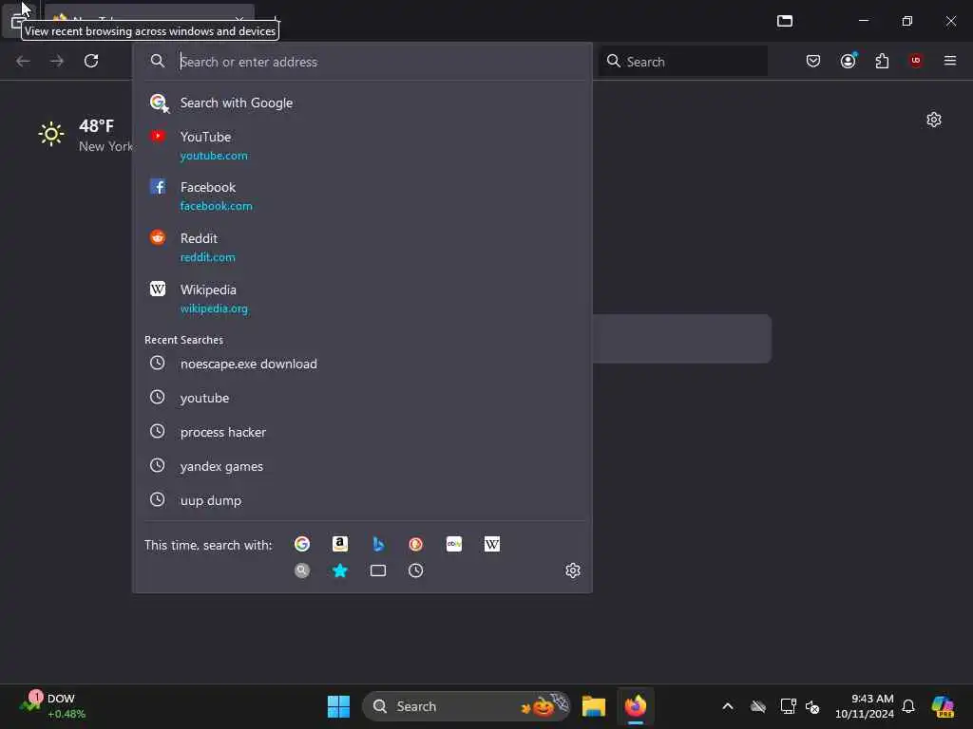The height and width of the screenshot is (729, 973).
Task: Click the network tray icon
Action: click(788, 706)
